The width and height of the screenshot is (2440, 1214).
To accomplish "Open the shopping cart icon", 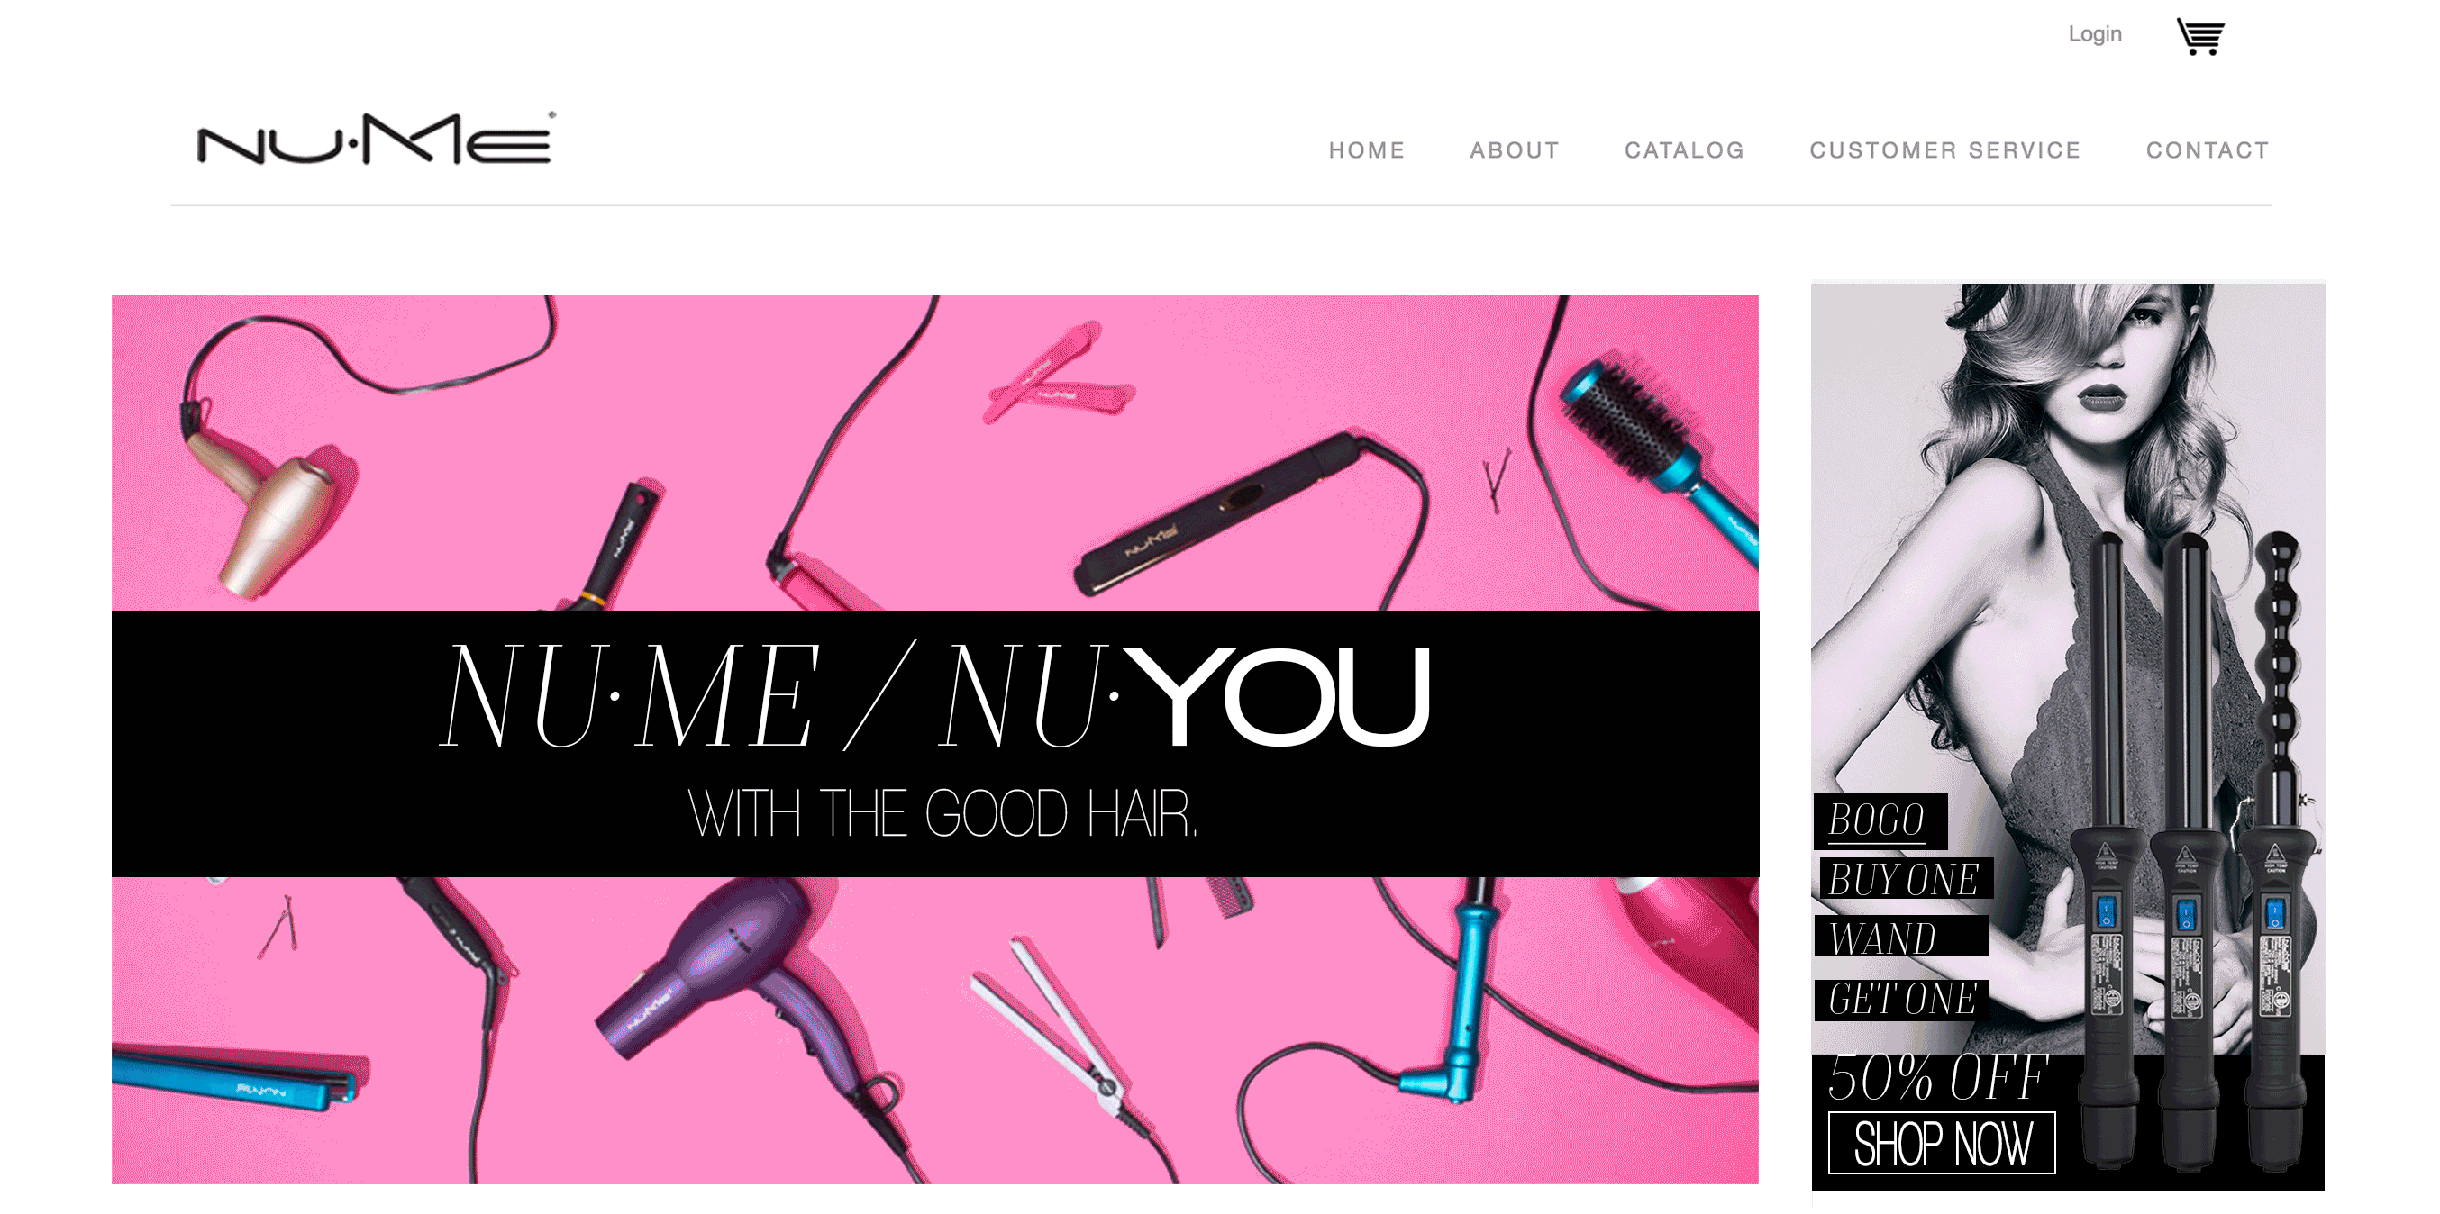I will tap(2200, 36).
